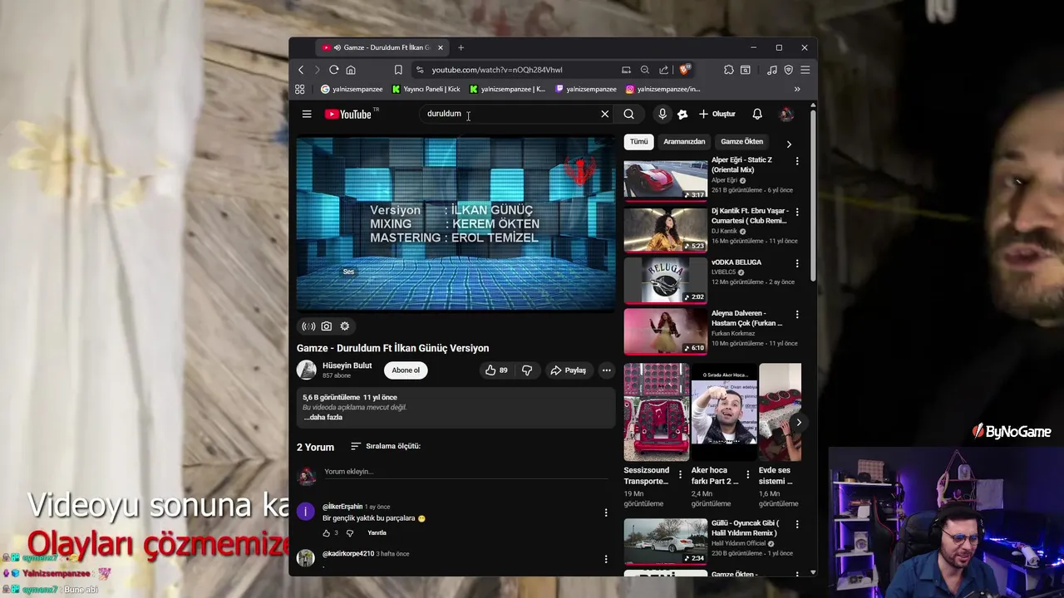Select the Gamze Ökten filter chip
1064x598 pixels.
tap(741, 141)
